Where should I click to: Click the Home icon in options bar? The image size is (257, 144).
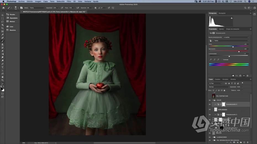click(x=3, y=8)
